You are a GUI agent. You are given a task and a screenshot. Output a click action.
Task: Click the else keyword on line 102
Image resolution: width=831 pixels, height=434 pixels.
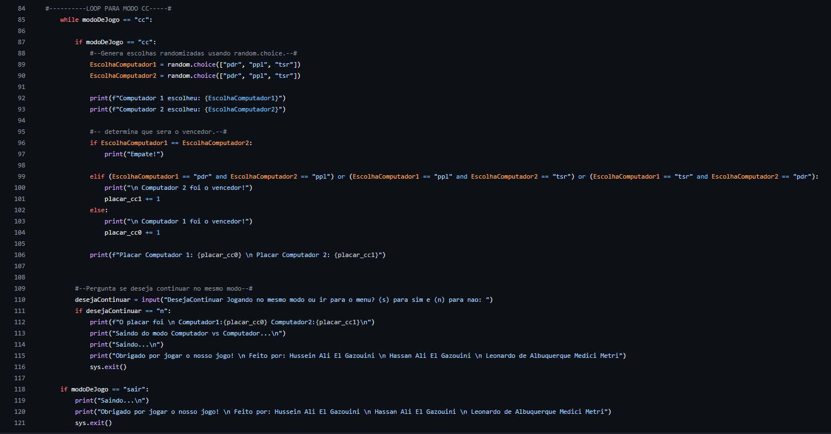pyautogui.click(x=99, y=210)
